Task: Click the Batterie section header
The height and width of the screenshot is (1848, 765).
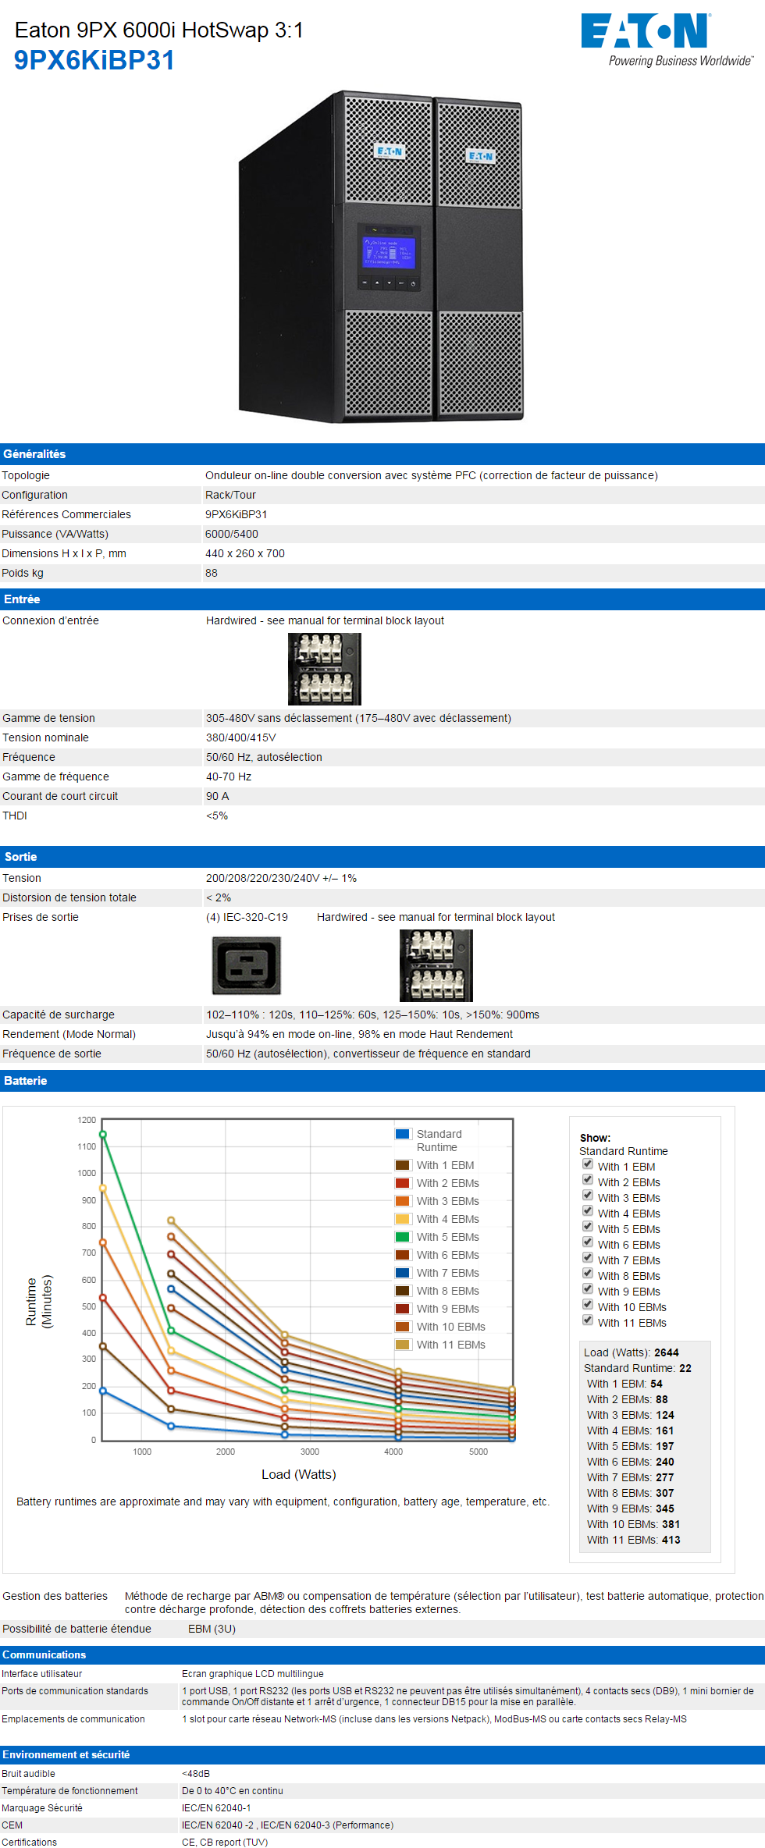Action: click(x=382, y=1081)
